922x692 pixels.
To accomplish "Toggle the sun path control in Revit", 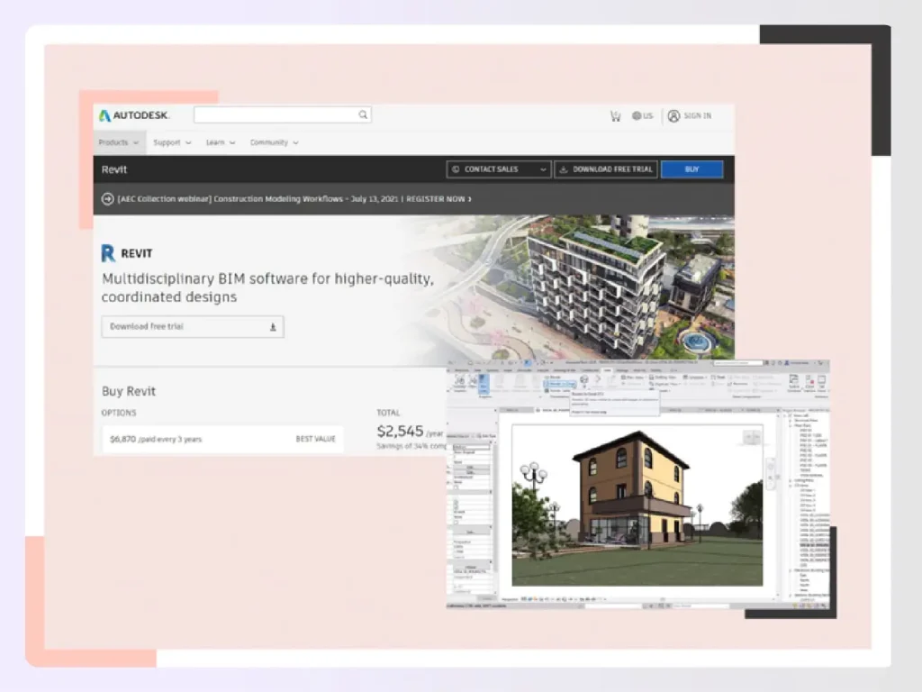I will (x=536, y=598).
